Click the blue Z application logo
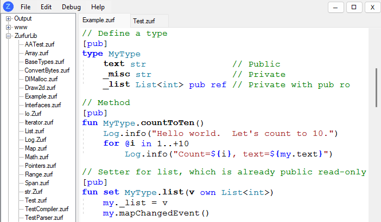 [8, 6]
